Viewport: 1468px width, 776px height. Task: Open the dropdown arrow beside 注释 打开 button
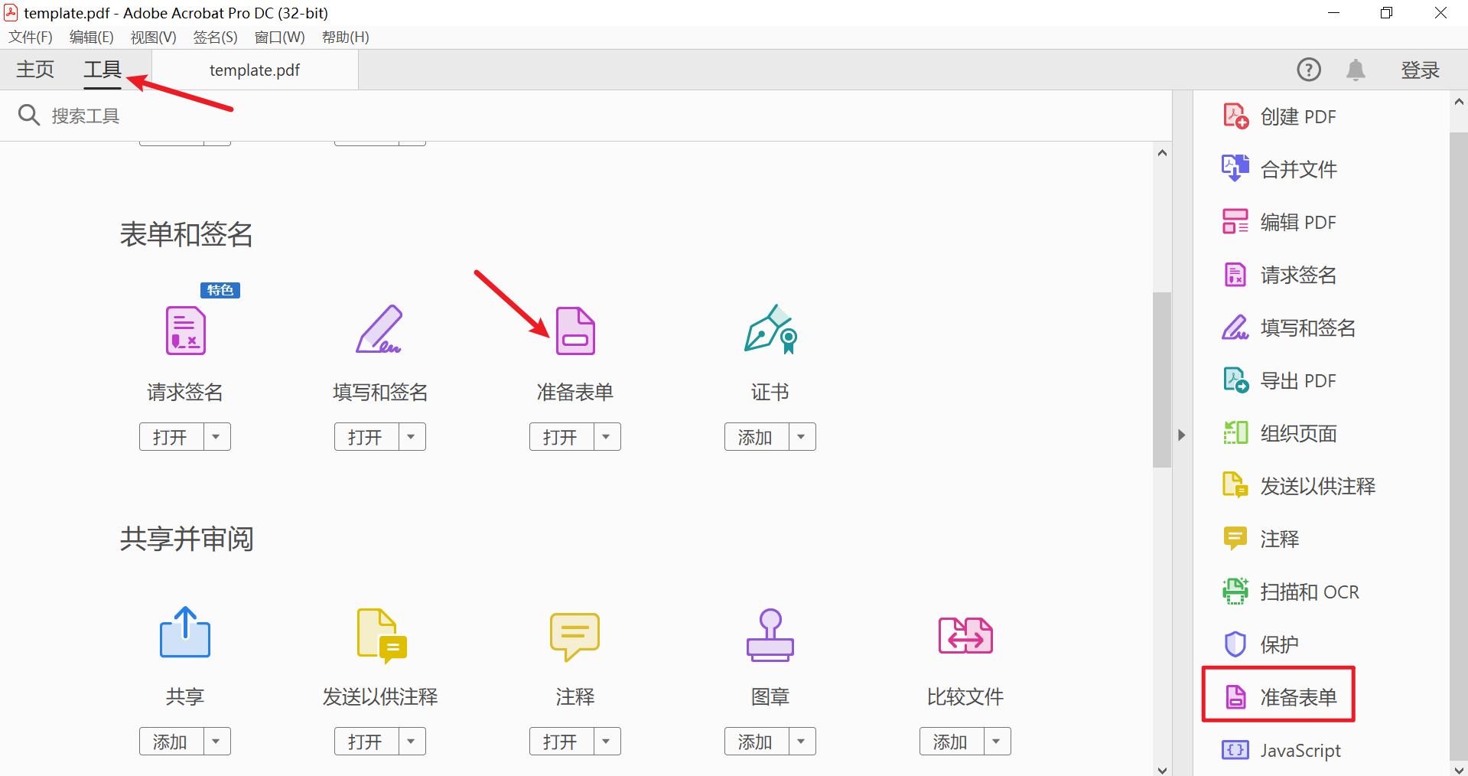click(605, 741)
